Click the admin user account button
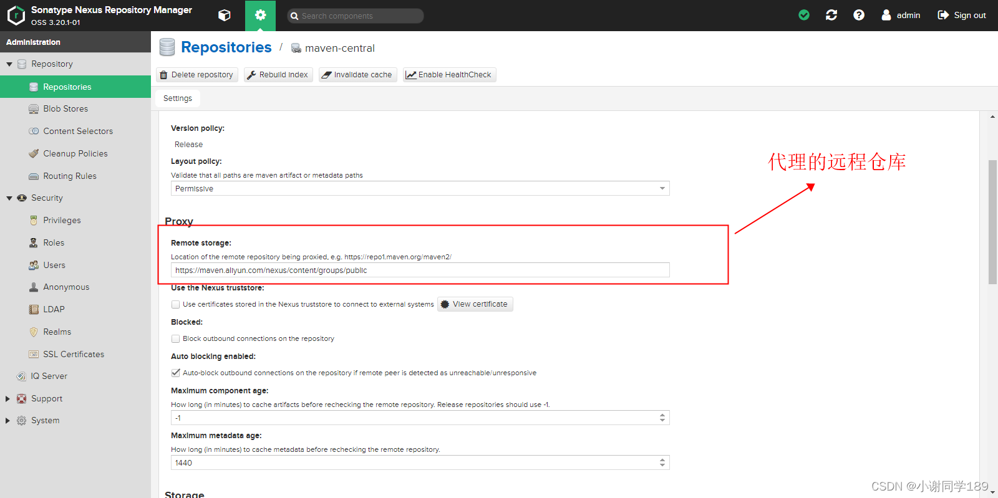Screen dimensions: 998x498 coord(901,15)
